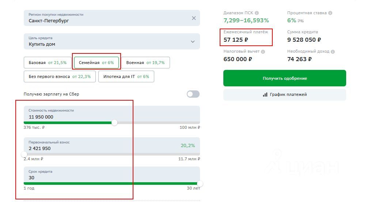The height and width of the screenshot is (202, 386).
Task: Open the Регион покупки недвижимости selector
Action: click(112, 18)
